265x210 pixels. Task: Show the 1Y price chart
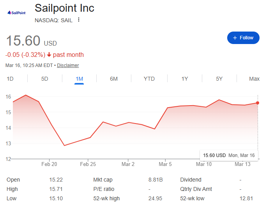point(185,79)
